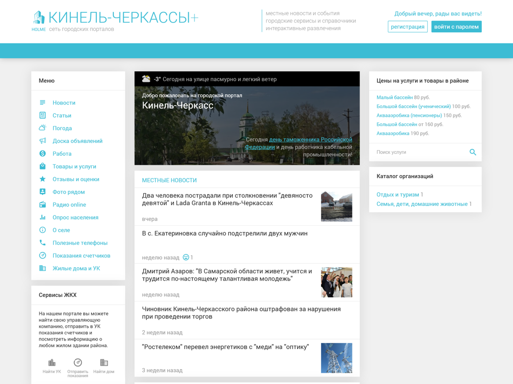Screen dimensions: 513x384
Task: Open the Малый бассейн price link
Action: click(x=394, y=97)
